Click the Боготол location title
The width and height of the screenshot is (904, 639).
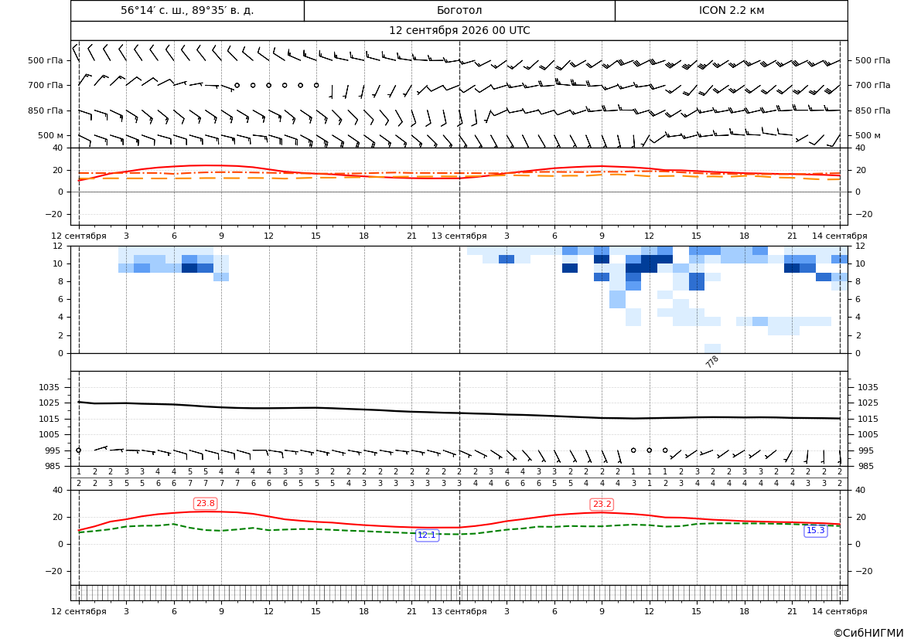point(459,10)
